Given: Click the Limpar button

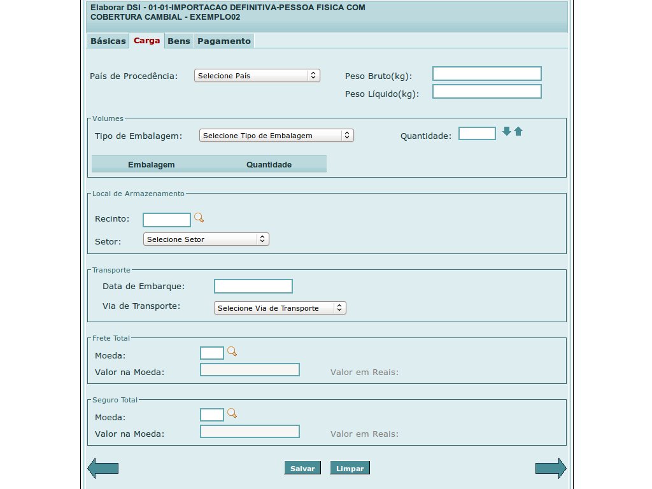Looking at the screenshot, I should [350, 467].
